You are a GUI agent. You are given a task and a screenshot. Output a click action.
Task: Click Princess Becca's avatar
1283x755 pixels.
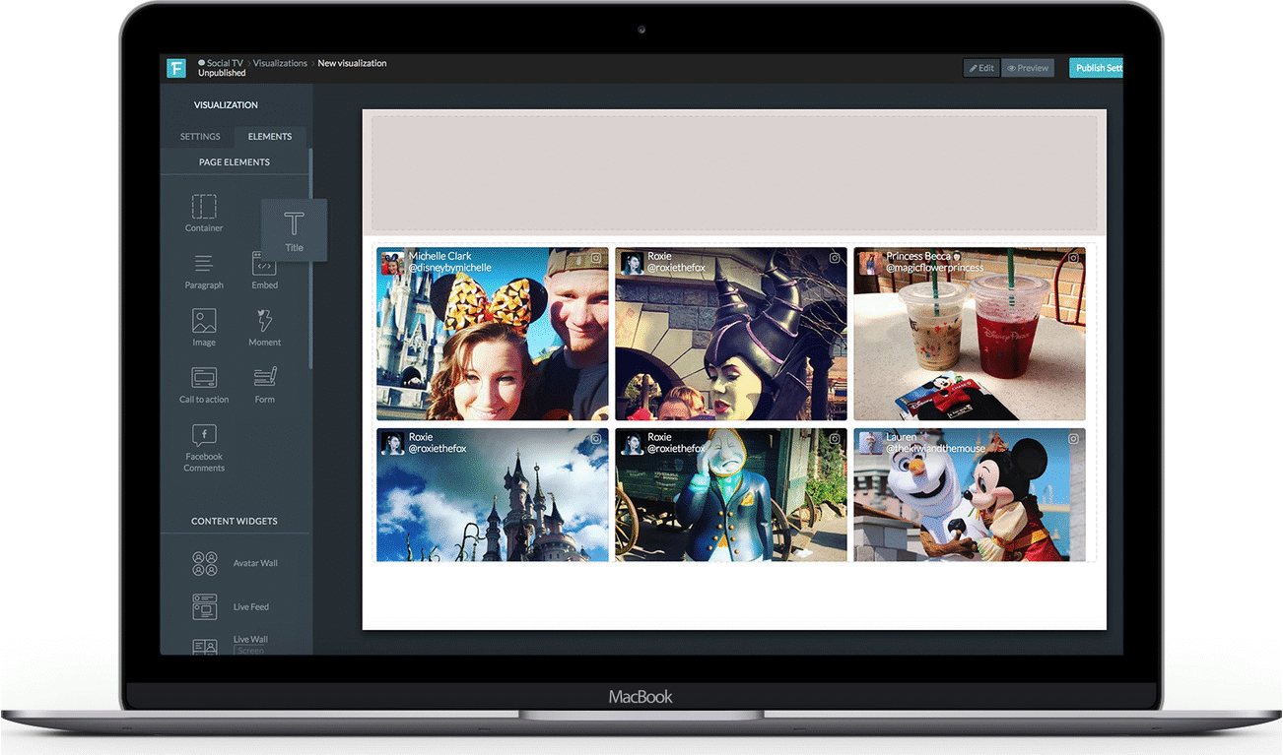pyautogui.click(x=869, y=263)
